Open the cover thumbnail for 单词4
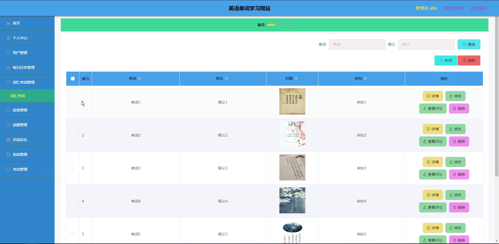 292,201
